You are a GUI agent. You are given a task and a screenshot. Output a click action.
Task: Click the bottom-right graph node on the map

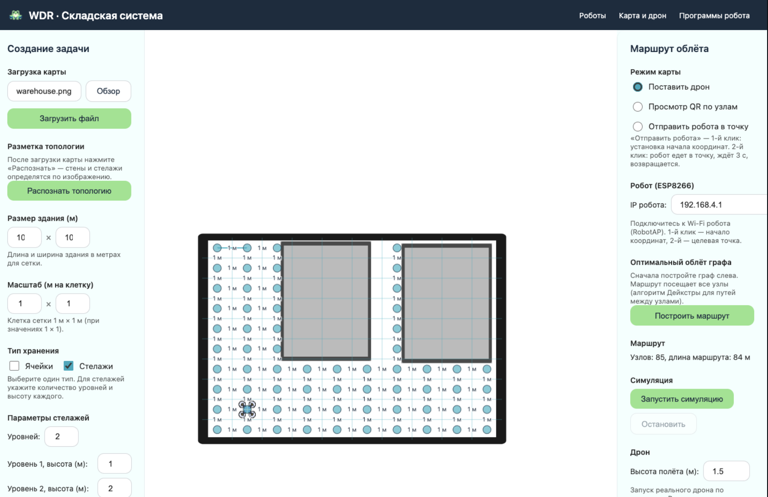pyautogui.click(x=487, y=429)
